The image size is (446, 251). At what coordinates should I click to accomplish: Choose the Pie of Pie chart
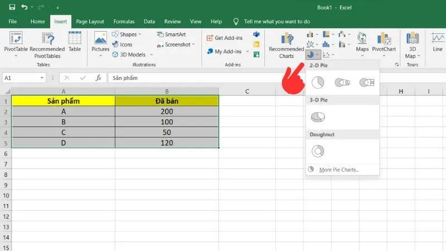tap(342, 83)
